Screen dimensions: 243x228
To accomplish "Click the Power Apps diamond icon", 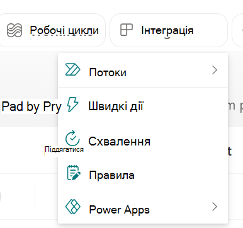I will pyautogui.click(x=73, y=207).
